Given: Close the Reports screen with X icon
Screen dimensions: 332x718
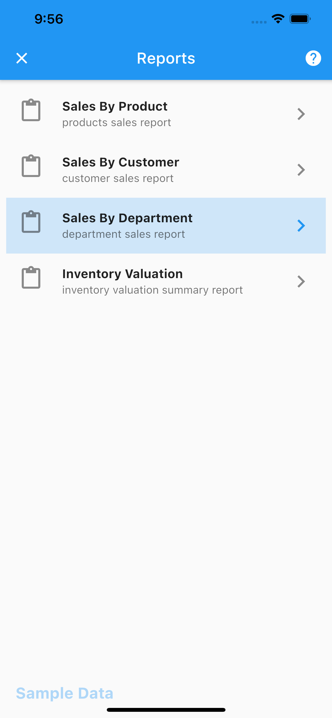Looking at the screenshot, I should [22, 58].
